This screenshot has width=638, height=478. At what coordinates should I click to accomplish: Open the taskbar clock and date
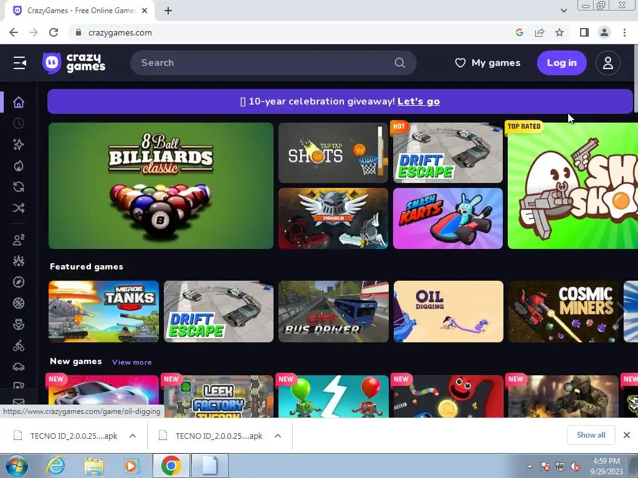click(x=606, y=466)
